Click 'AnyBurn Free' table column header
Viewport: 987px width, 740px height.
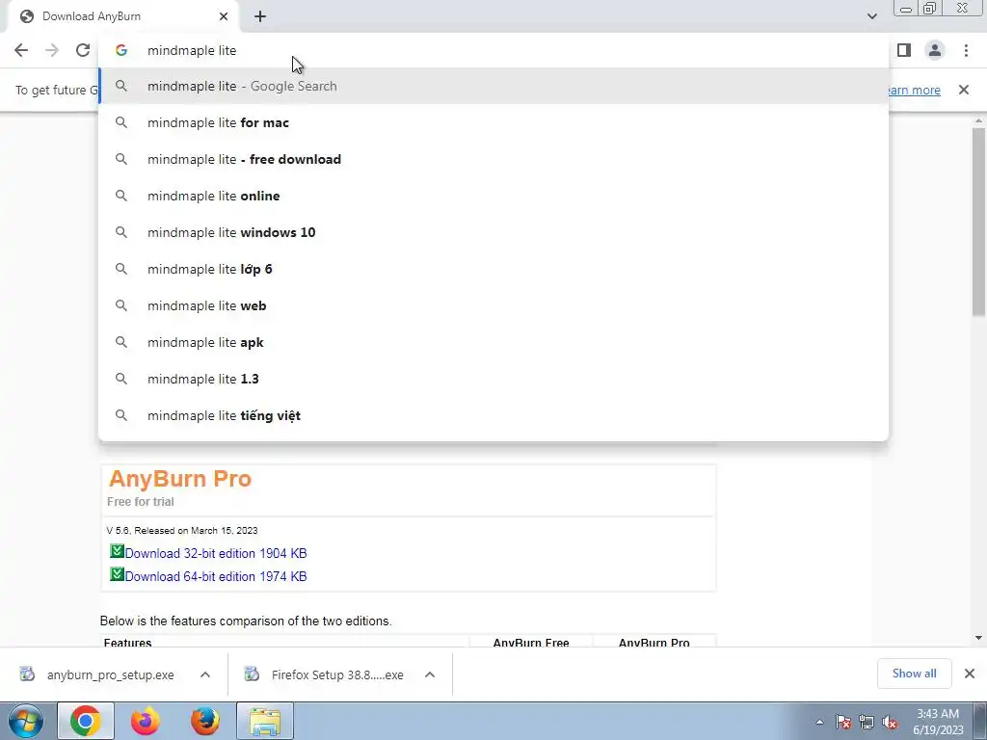click(531, 643)
